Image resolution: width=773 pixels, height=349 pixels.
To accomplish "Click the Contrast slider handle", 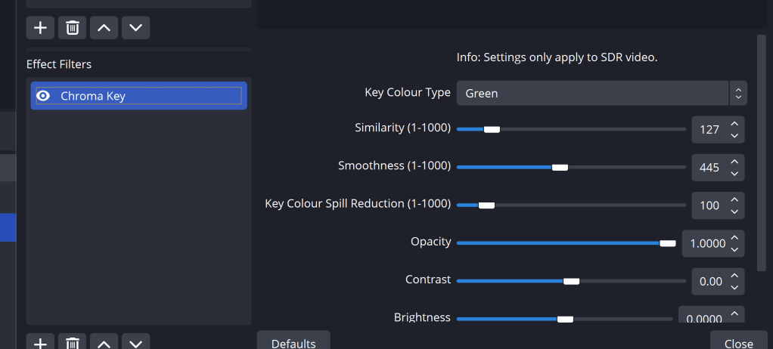I will click(571, 281).
